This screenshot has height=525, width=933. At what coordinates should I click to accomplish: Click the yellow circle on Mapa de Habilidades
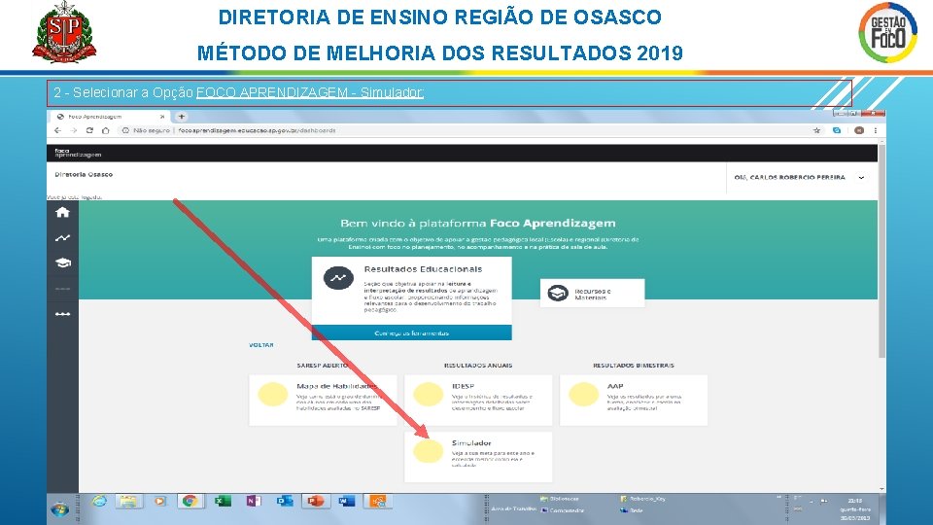[x=273, y=394]
